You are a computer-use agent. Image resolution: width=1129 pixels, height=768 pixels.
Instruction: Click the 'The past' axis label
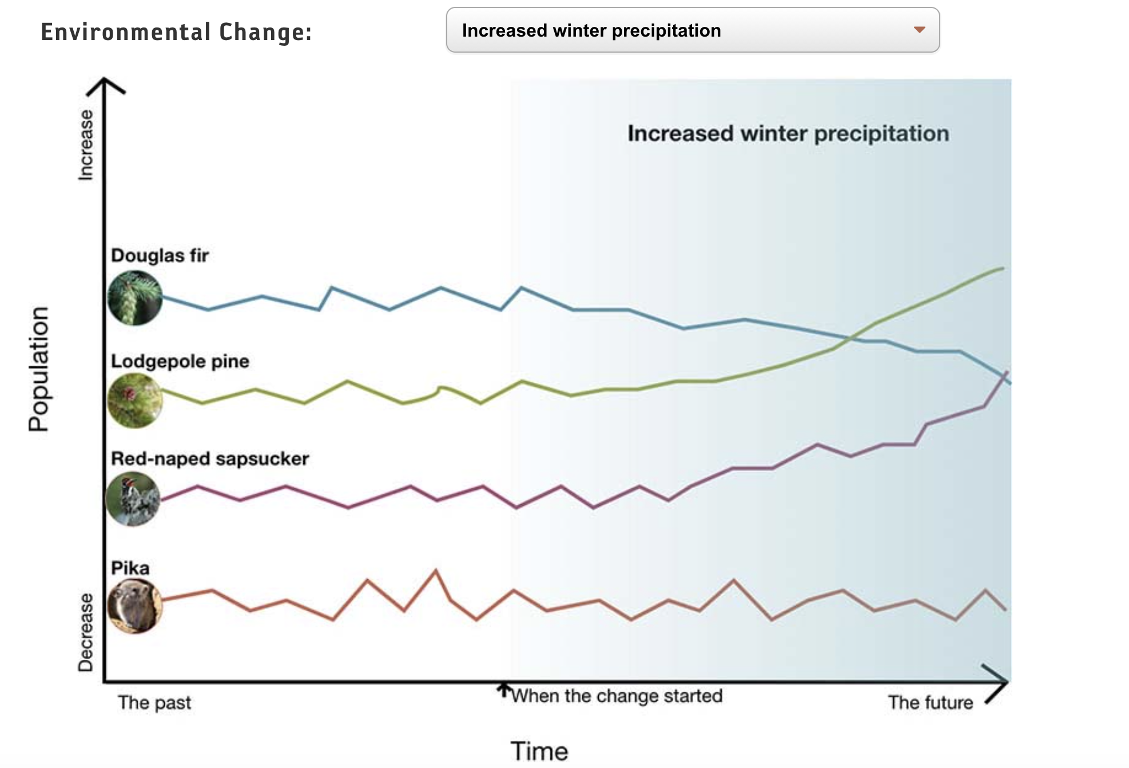[x=154, y=702]
